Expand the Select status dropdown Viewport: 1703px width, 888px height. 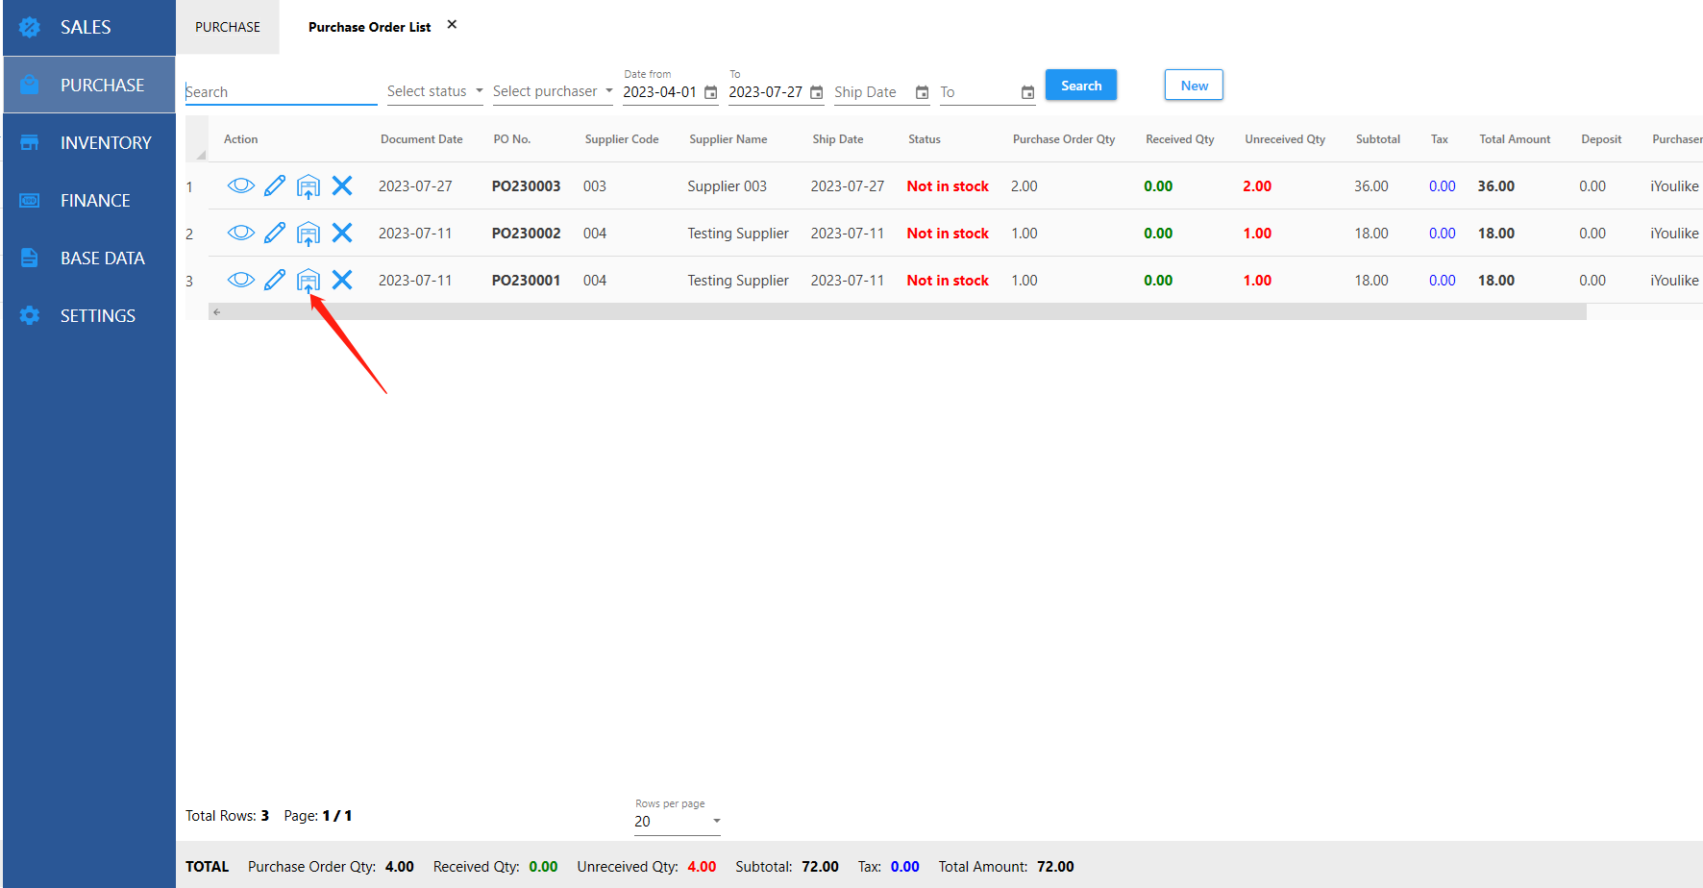coord(434,91)
